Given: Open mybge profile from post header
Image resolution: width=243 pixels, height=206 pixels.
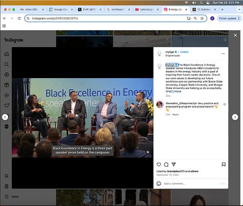Looking at the screenshot, I should (170, 52).
